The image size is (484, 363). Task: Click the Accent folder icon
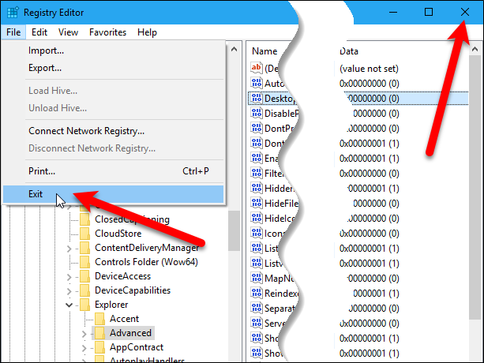click(99, 319)
